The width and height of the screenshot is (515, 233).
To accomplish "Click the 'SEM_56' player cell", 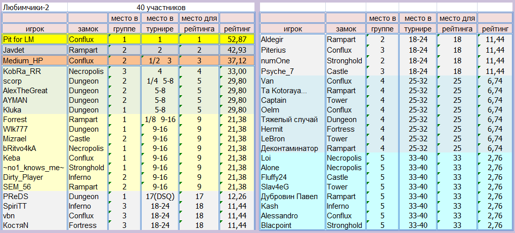I will click(34, 187).
